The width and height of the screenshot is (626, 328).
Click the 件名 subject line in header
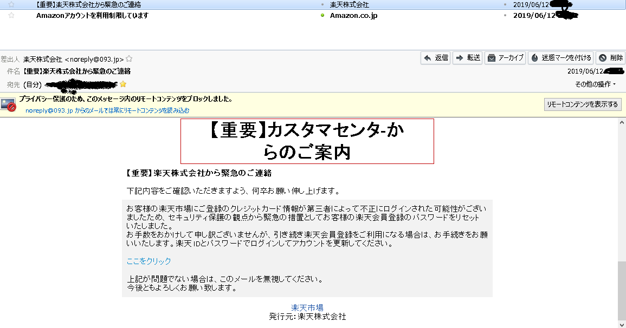pyautogui.click(x=76, y=71)
